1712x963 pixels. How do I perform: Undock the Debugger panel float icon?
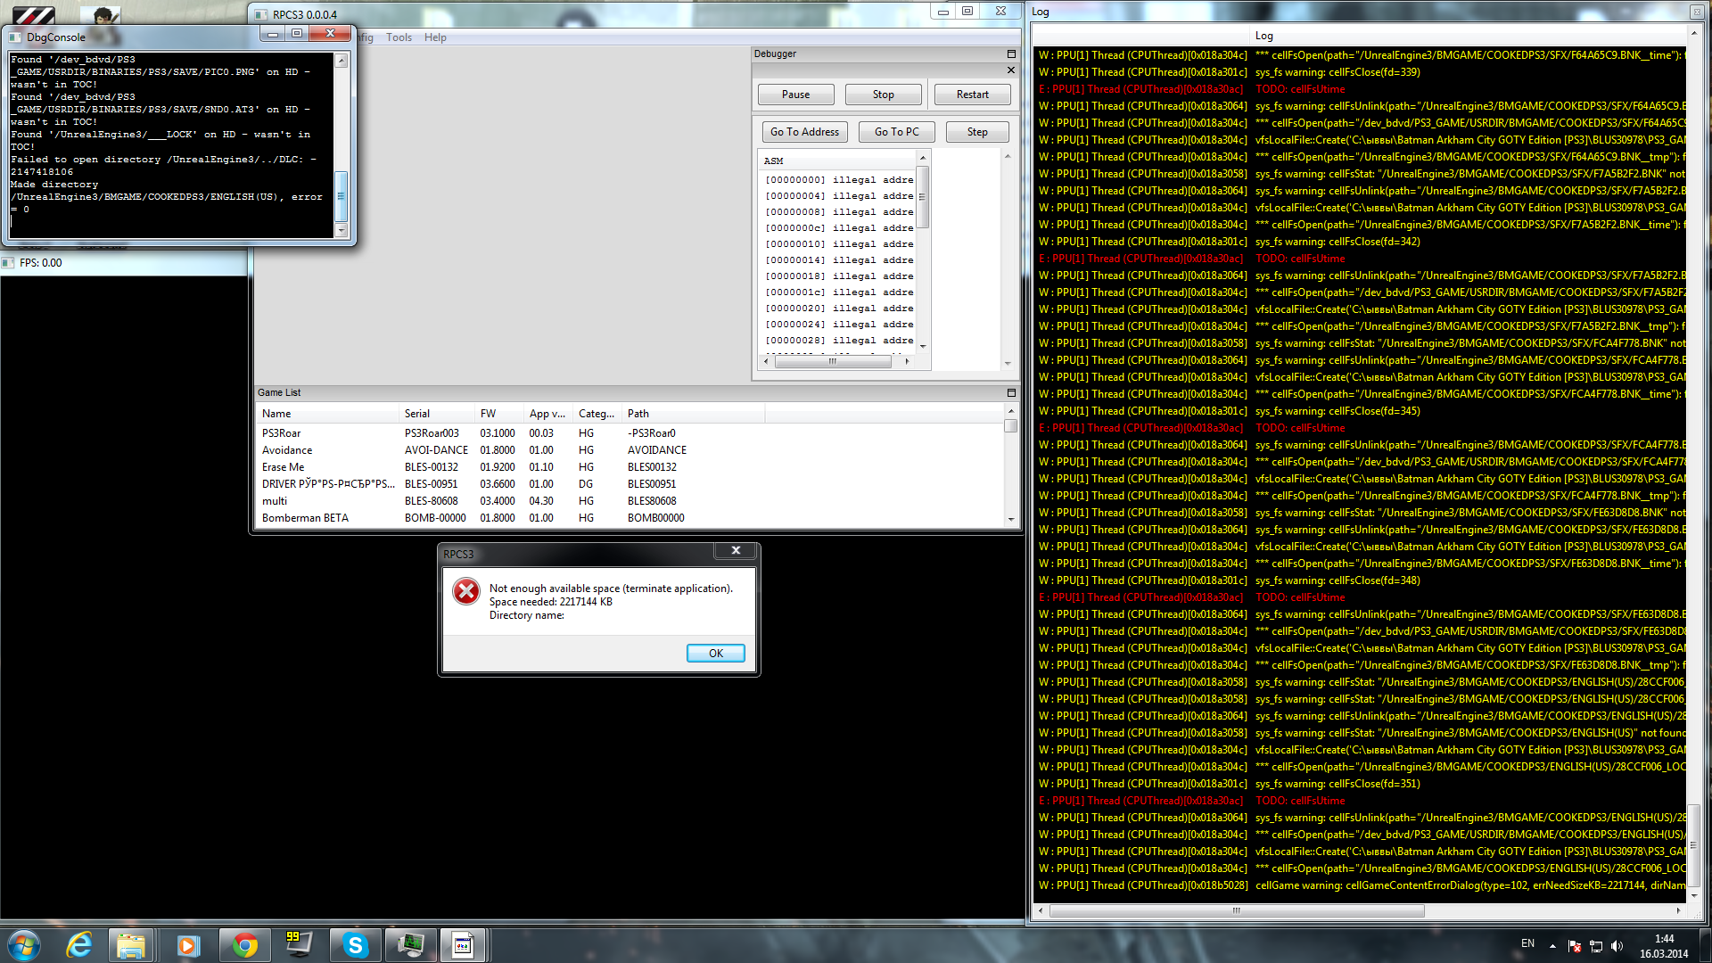click(x=1010, y=54)
